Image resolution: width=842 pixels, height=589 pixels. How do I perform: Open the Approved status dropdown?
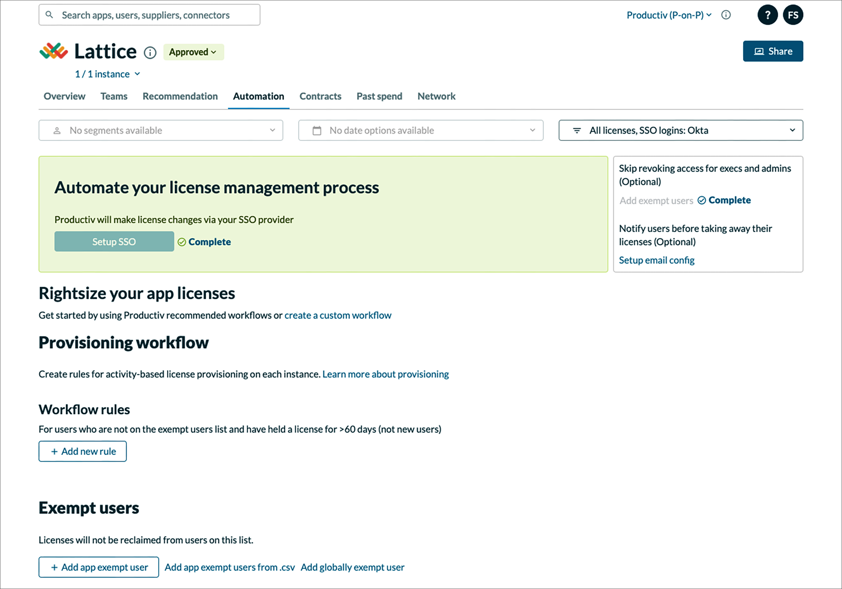193,52
